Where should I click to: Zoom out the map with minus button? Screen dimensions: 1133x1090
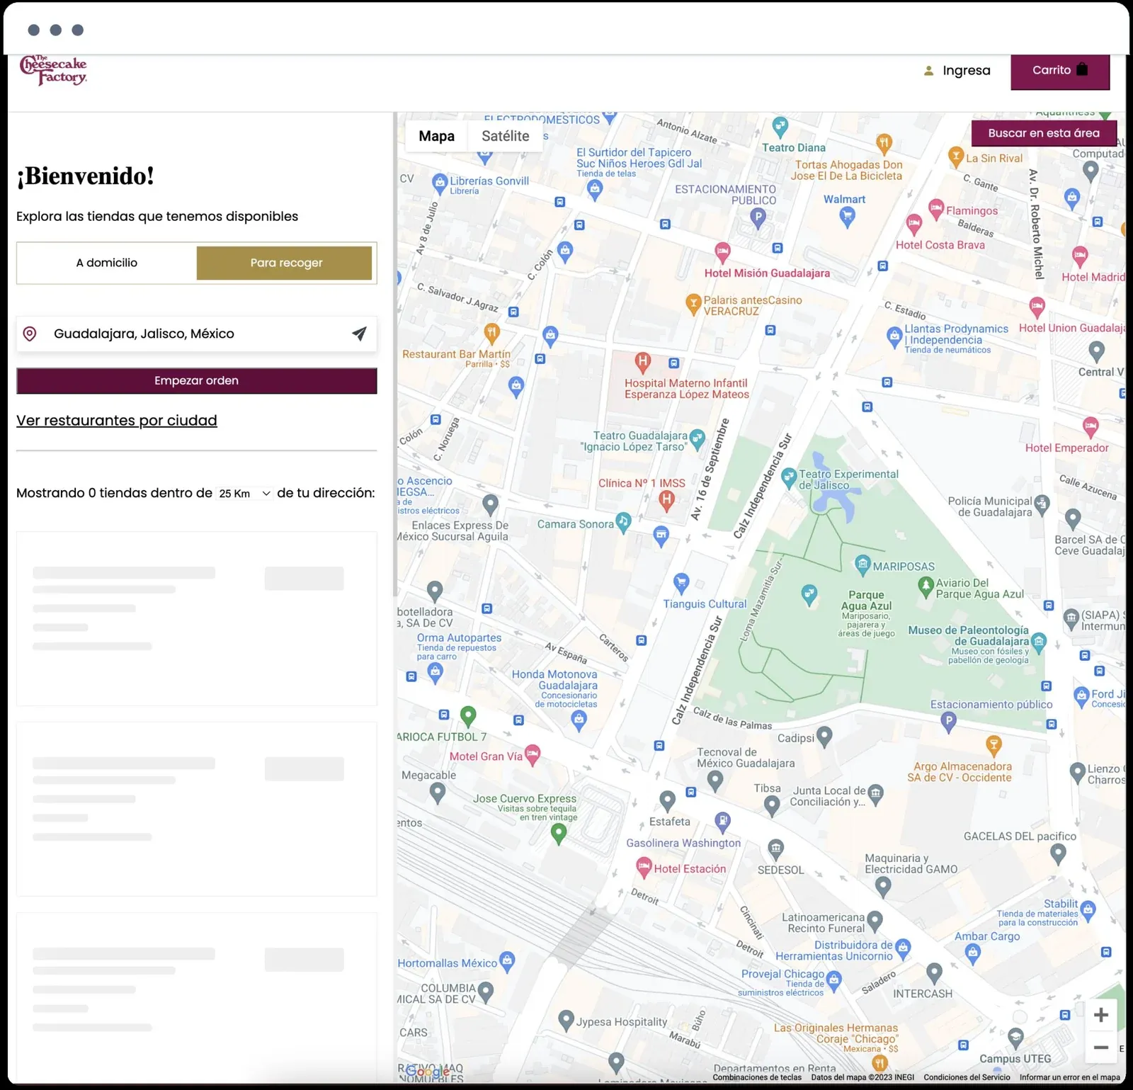pos(1100,1048)
